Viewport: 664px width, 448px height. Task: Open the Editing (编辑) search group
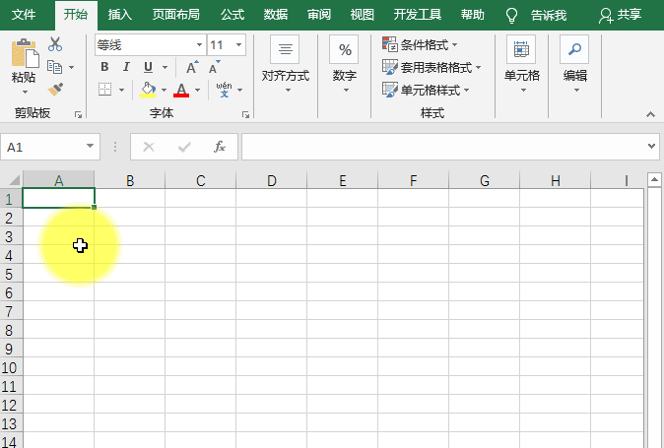(575, 64)
